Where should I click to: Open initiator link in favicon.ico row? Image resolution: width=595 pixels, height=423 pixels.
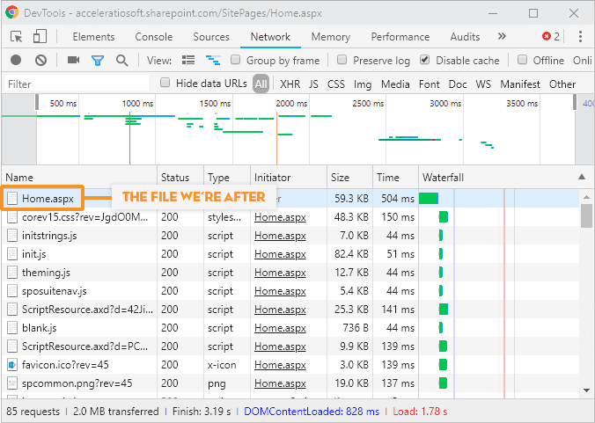pos(280,365)
